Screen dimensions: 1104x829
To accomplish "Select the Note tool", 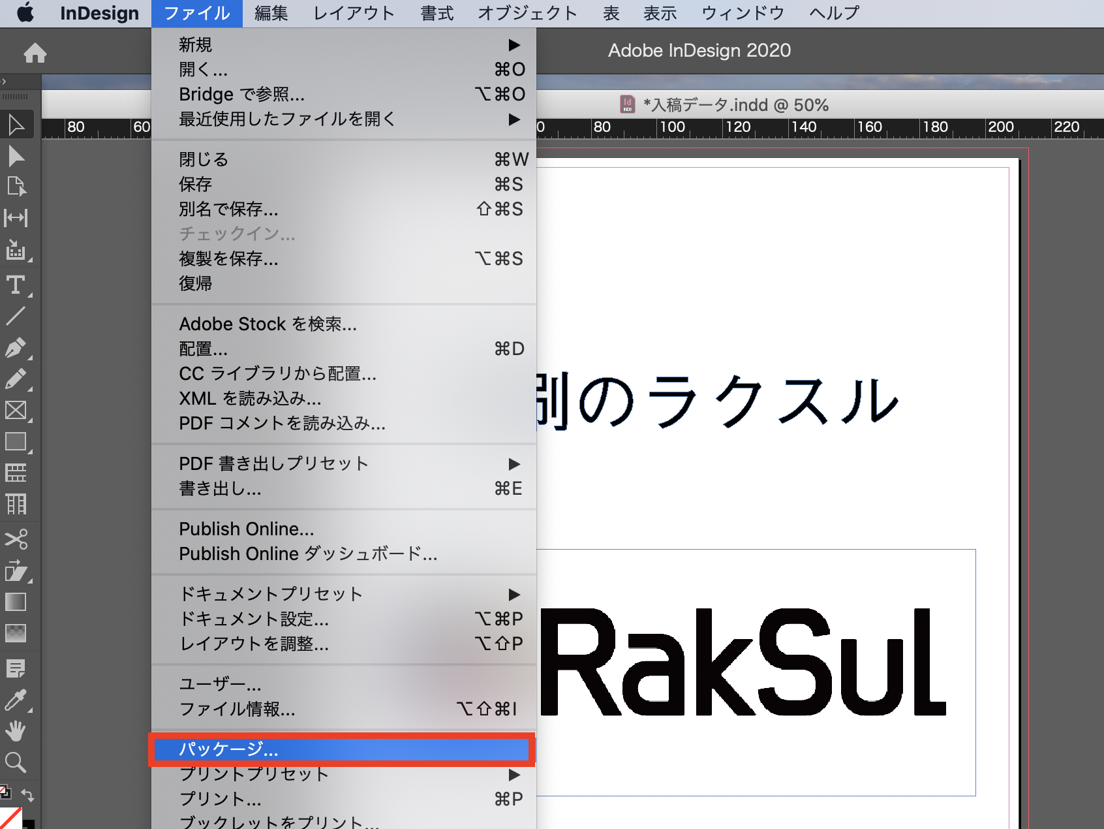I will click(x=16, y=668).
